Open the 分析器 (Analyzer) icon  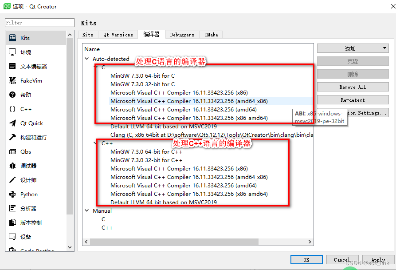[12, 208]
